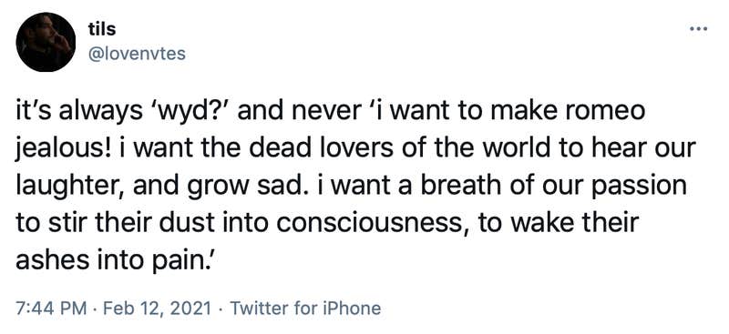Click the word 'wyd?' in the tweet
The height and width of the screenshot is (334, 729).
(203, 113)
